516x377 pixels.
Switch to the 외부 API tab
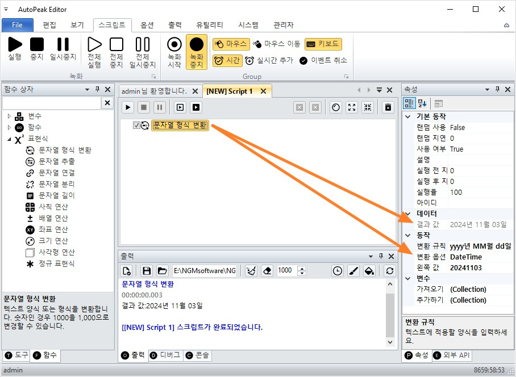click(x=452, y=355)
